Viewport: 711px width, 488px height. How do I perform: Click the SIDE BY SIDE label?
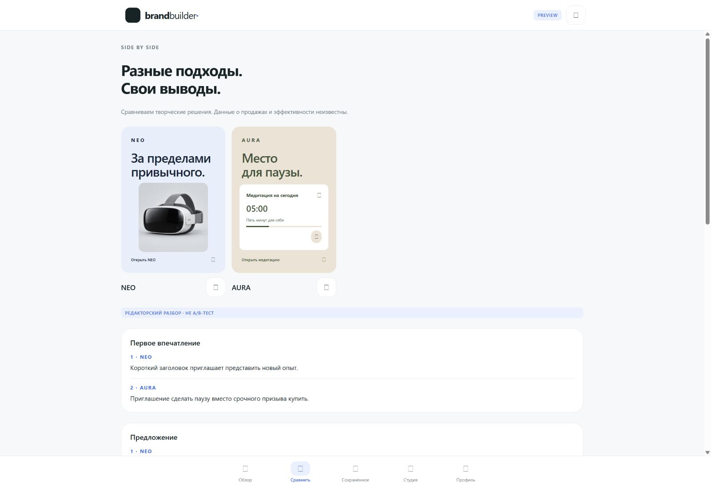[x=140, y=47]
